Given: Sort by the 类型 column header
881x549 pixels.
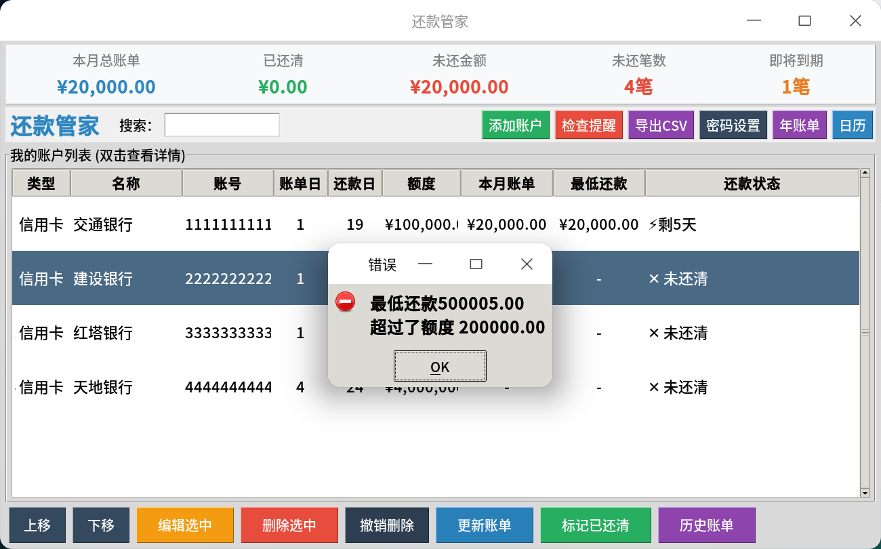Looking at the screenshot, I should [41, 183].
